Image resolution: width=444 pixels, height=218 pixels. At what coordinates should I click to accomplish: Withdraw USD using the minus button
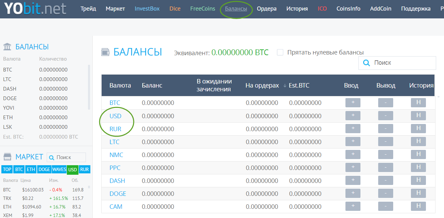tap(386, 115)
